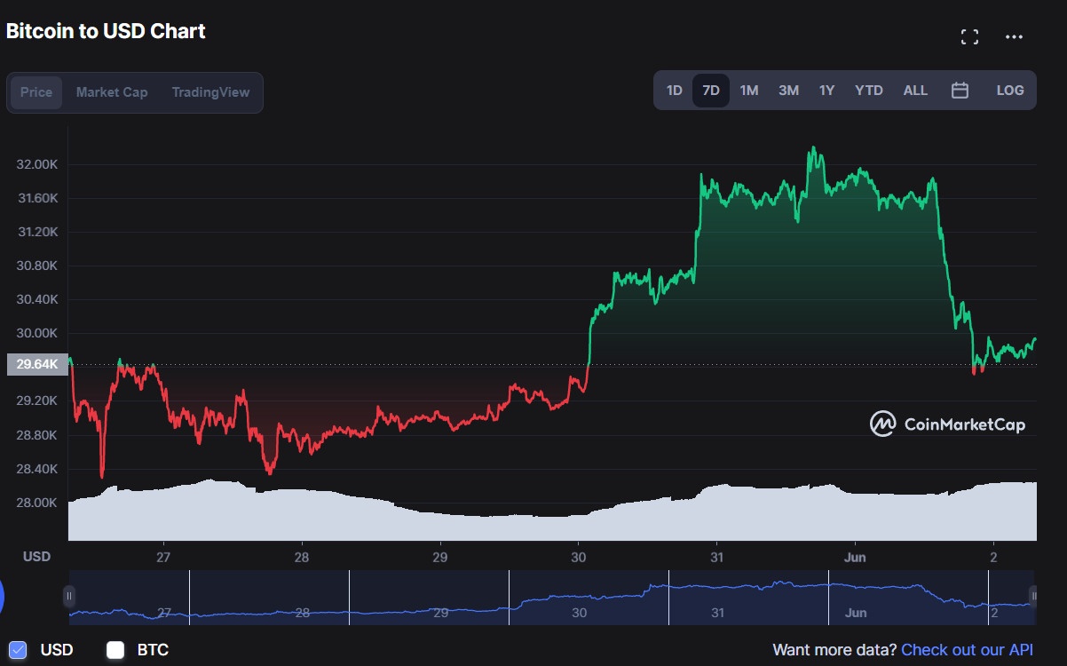1067x666 pixels.
Task: Select the YTD time range
Action: click(x=869, y=90)
